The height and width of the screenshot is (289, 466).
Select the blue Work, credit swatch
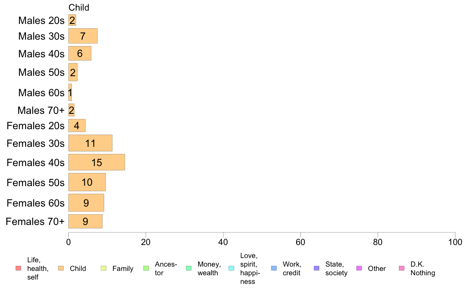(x=274, y=268)
